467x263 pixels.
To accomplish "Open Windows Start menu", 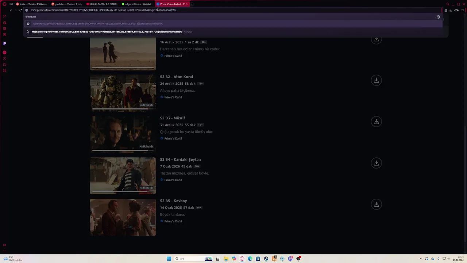I will click(169, 259).
